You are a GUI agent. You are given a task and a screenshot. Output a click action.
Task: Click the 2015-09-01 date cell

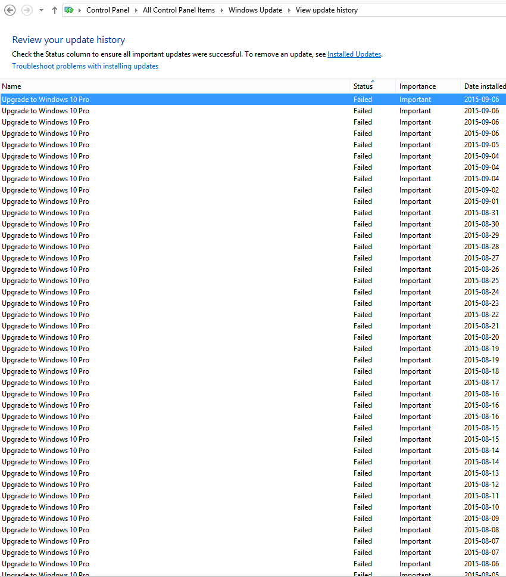[x=482, y=201]
